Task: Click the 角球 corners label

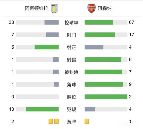Action: (x=71, y=85)
